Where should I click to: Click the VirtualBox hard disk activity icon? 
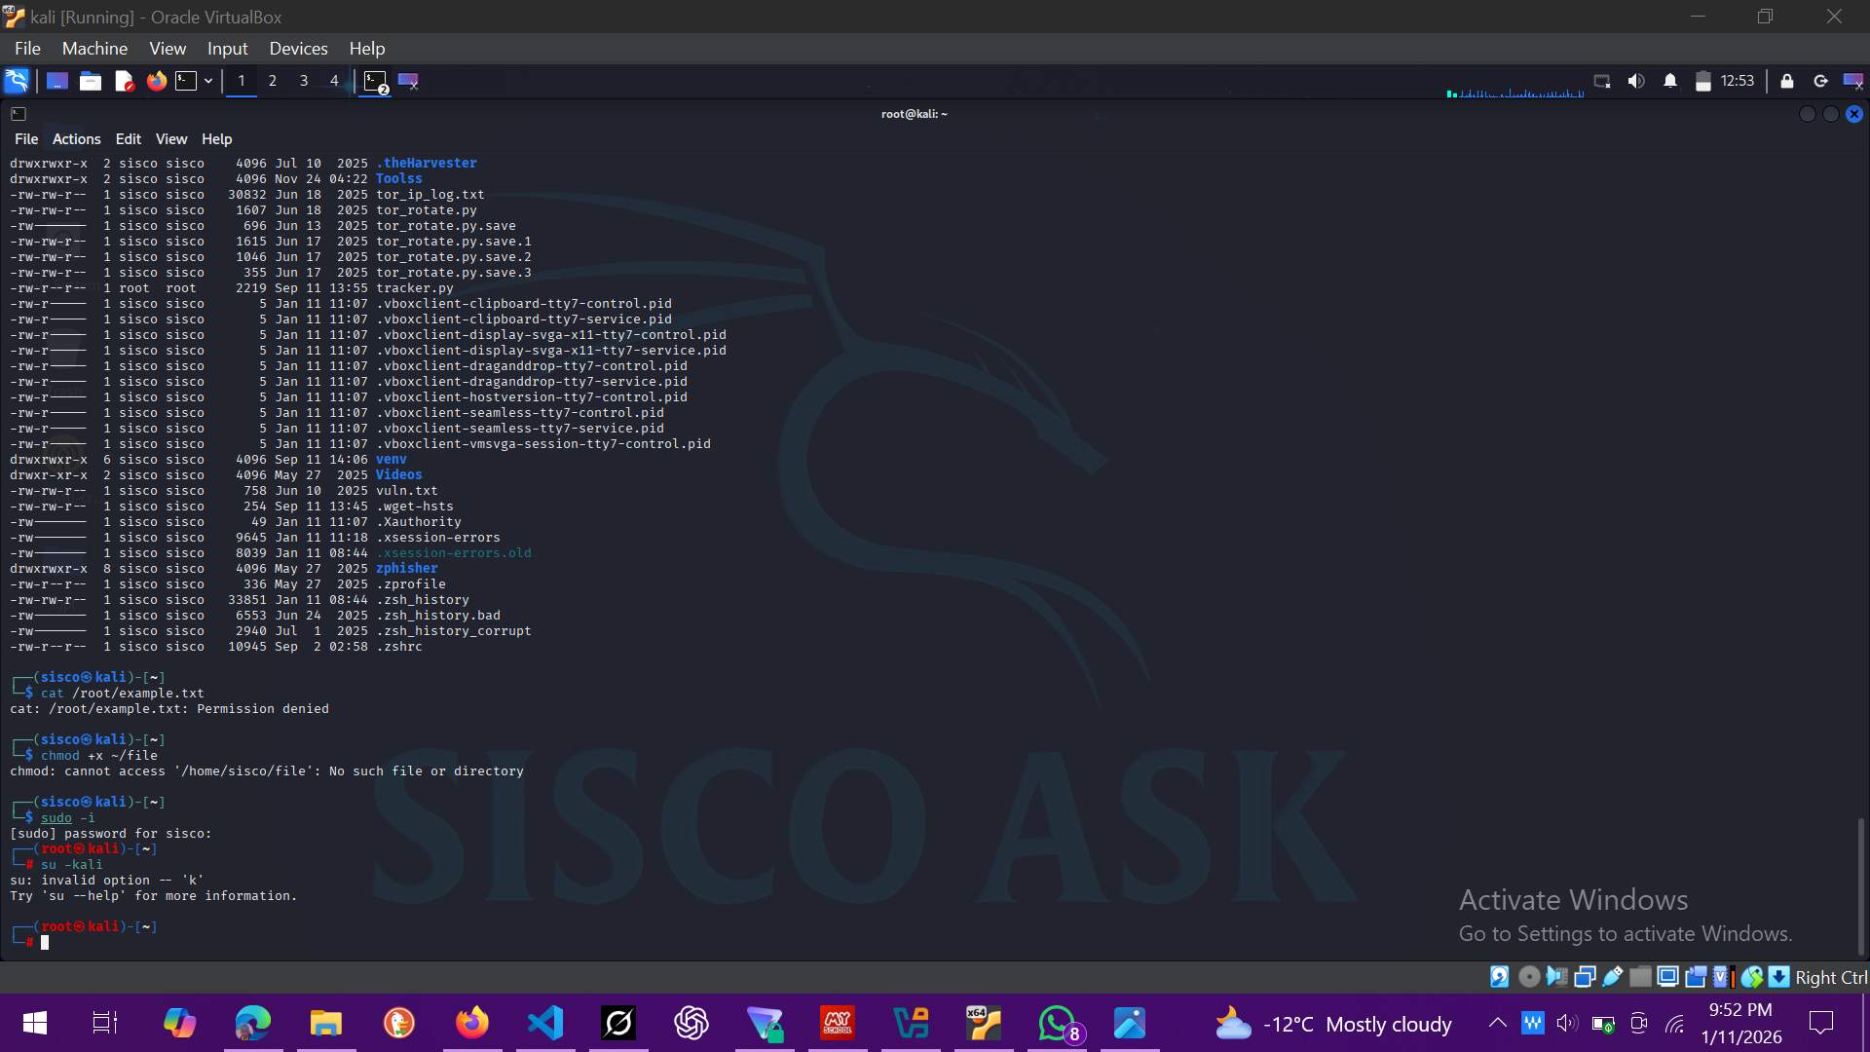tap(1500, 977)
